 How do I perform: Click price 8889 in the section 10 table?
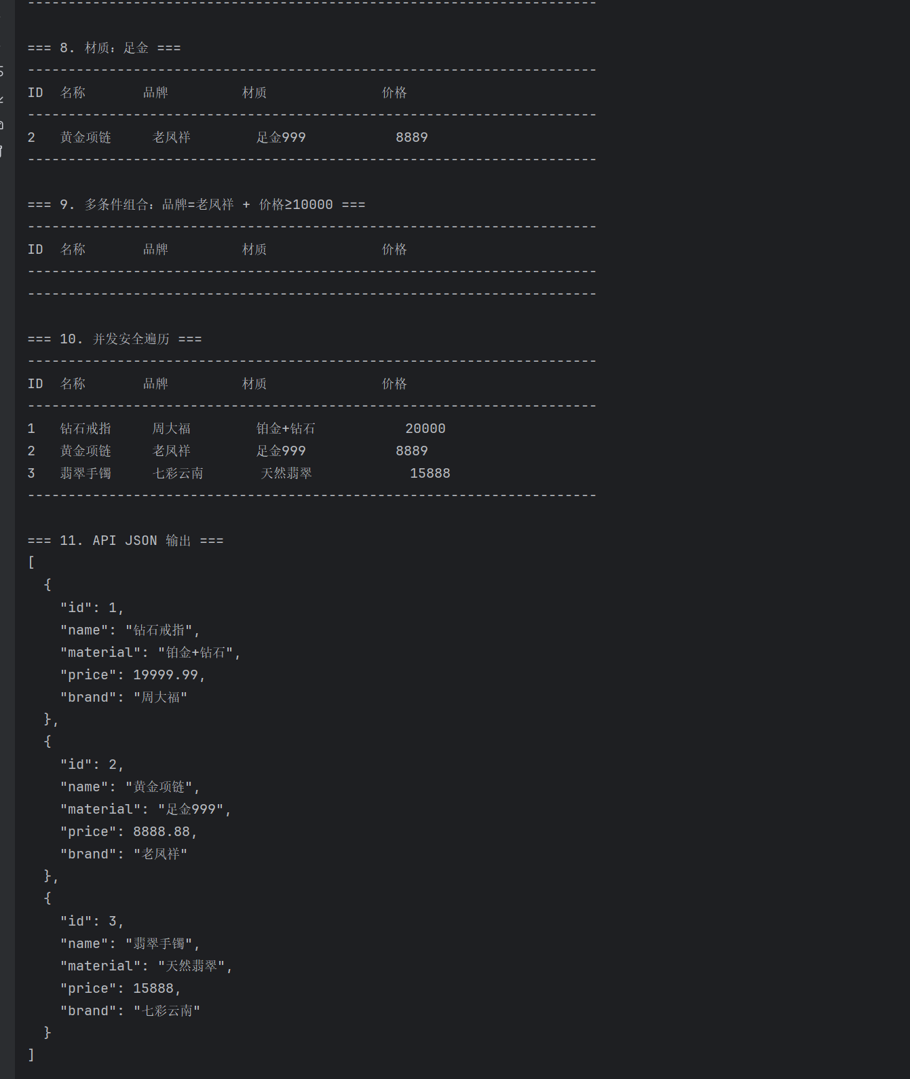[x=412, y=451]
